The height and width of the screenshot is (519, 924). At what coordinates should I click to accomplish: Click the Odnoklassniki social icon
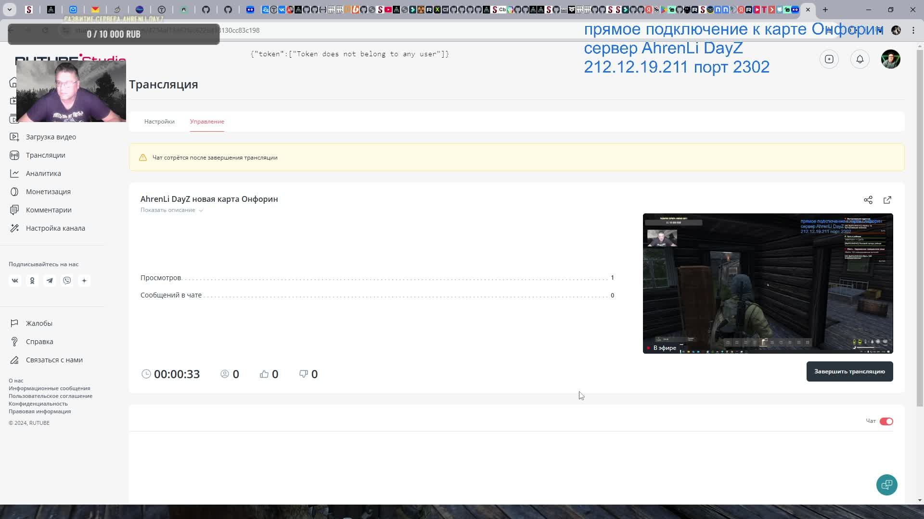pyautogui.click(x=32, y=281)
